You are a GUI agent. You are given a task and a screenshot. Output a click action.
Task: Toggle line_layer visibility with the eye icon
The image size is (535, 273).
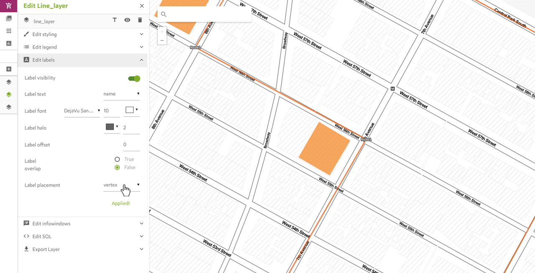[127, 20]
